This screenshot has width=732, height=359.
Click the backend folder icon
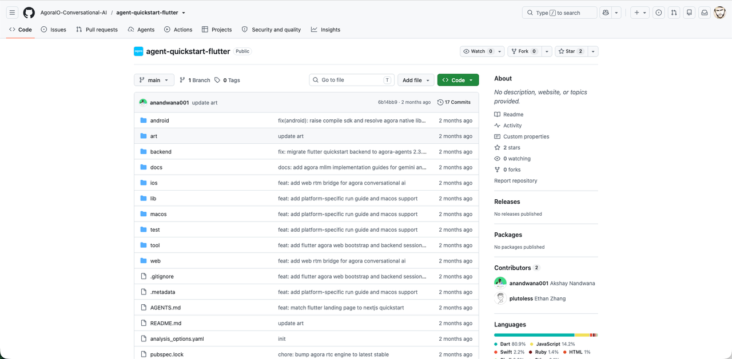point(144,152)
